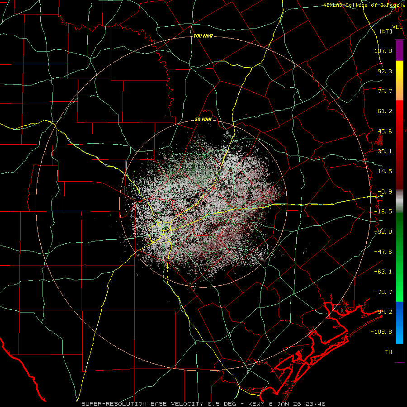Select the -63.1 value on velocity scale
The image size is (407, 407).
click(383, 272)
